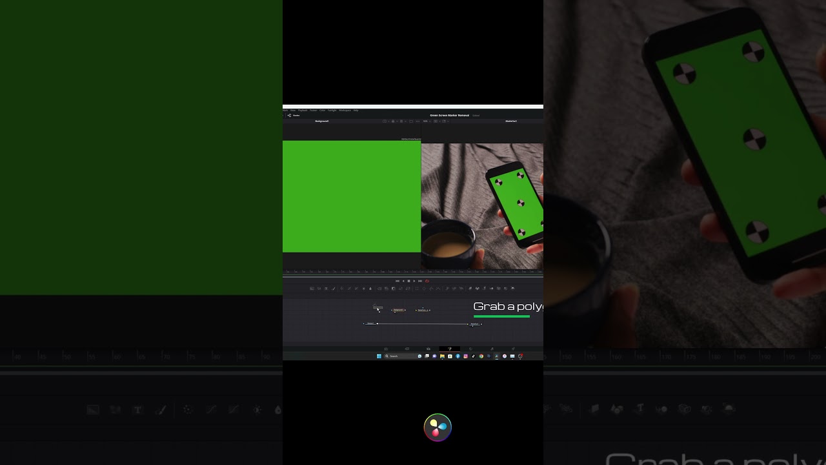Open the Workspace menu
Viewport: 826px width, 465px height.
tap(345, 110)
